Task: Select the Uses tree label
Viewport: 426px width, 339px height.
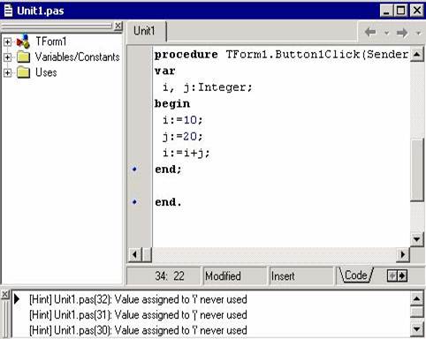Action: point(46,72)
